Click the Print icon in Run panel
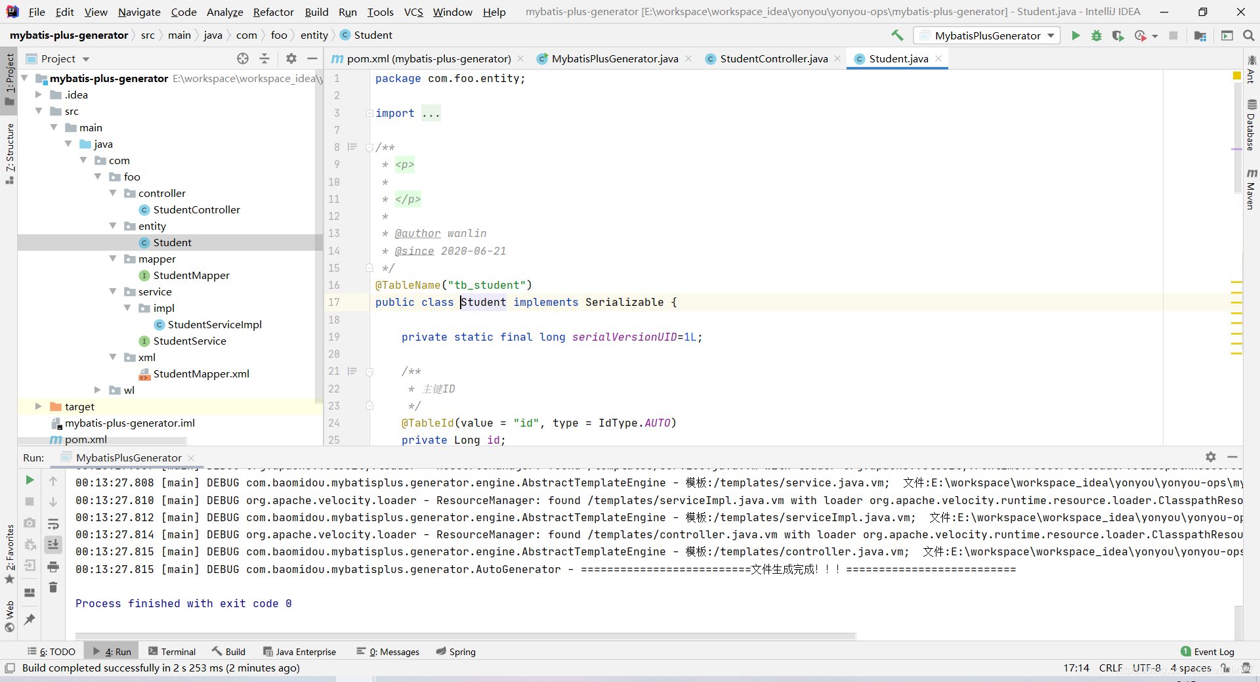The width and height of the screenshot is (1260, 682). pyautogui.click(x=53, y=566)
